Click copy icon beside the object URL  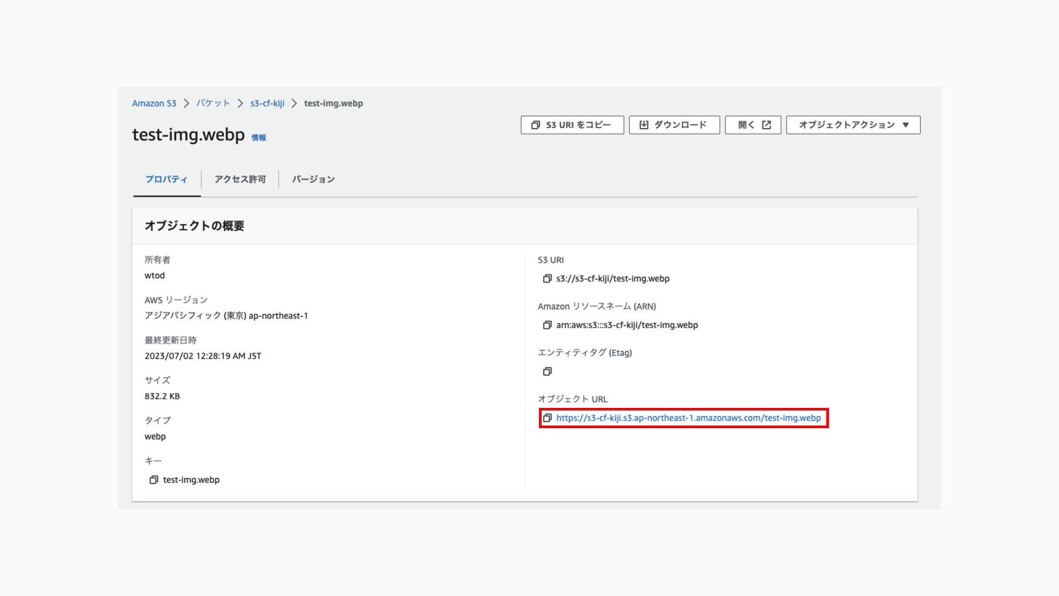click(547, 418)
